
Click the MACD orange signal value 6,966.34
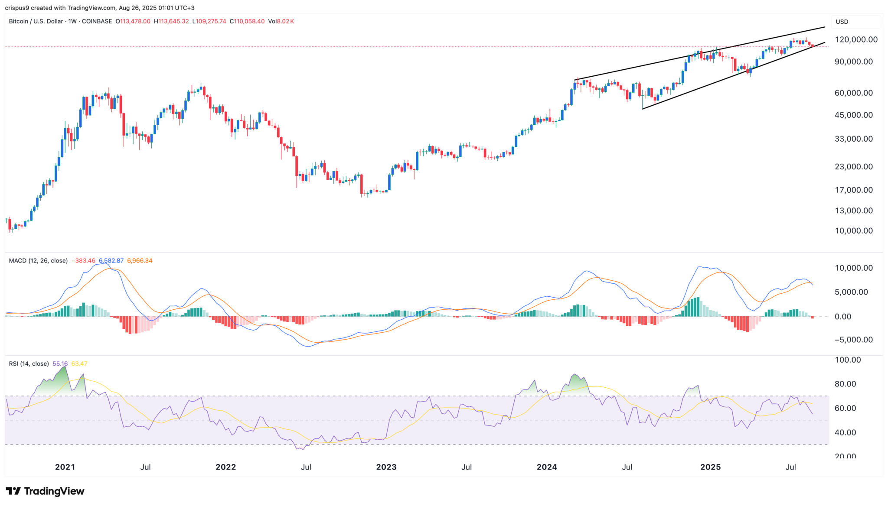pyautogui.click(x=140, y=261)
